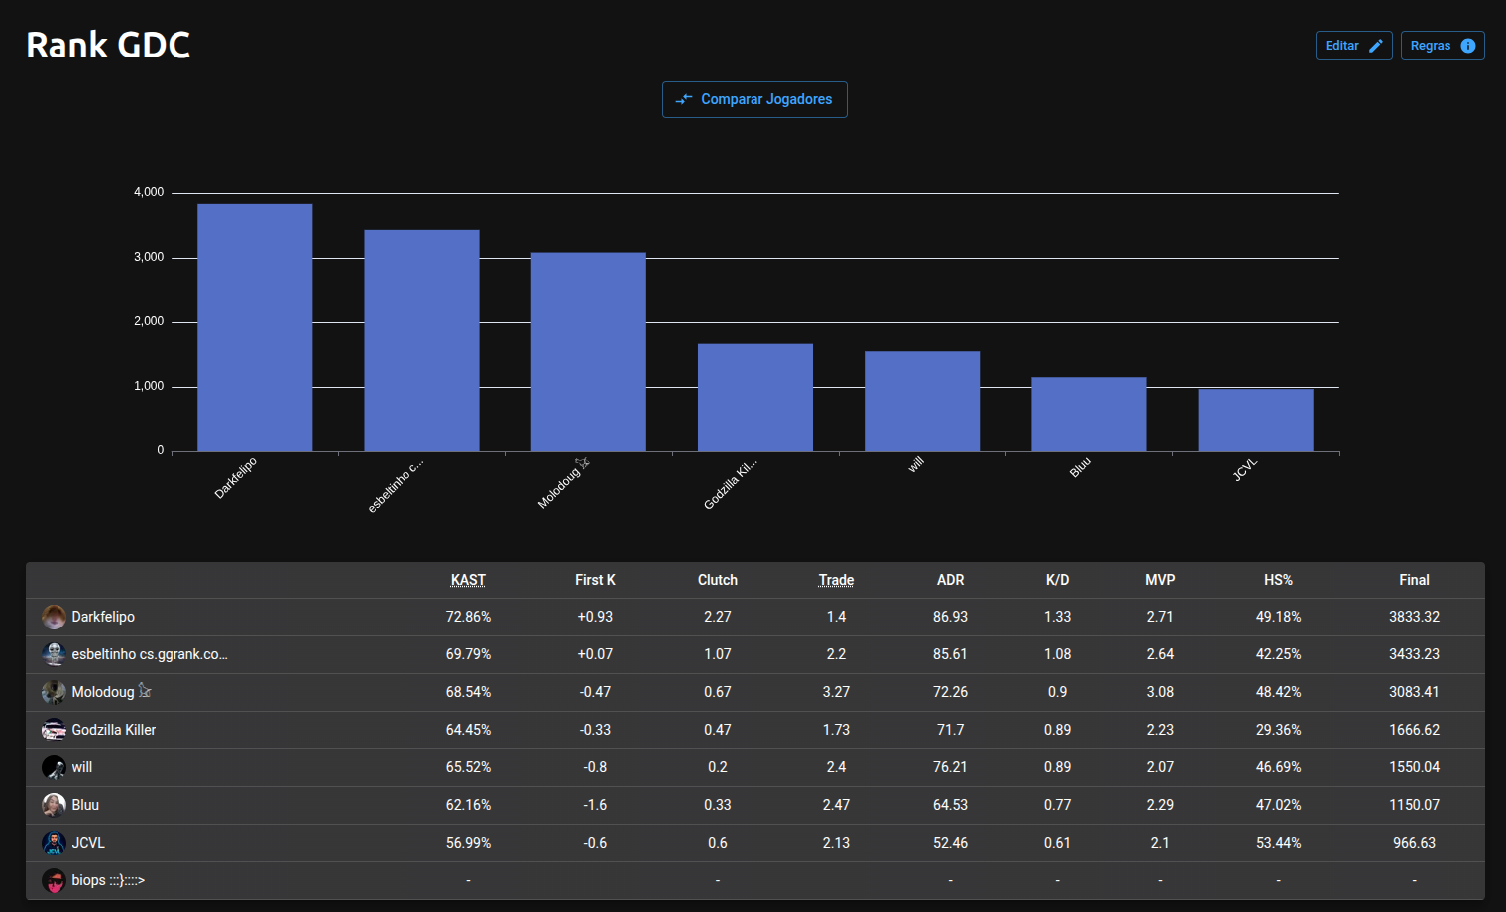
Task: Open the Regras rules button
Action: [1442, 46]
